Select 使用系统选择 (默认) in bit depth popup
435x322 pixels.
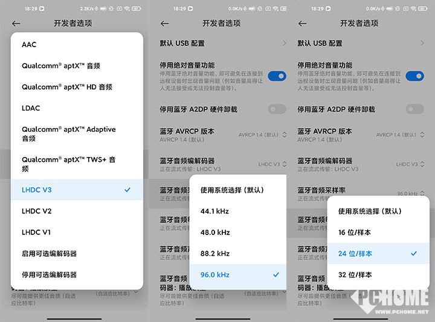378,211
